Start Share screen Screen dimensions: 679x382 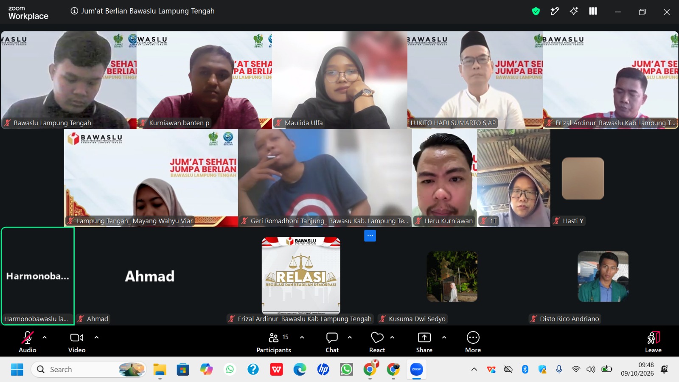tap(424, 342)
